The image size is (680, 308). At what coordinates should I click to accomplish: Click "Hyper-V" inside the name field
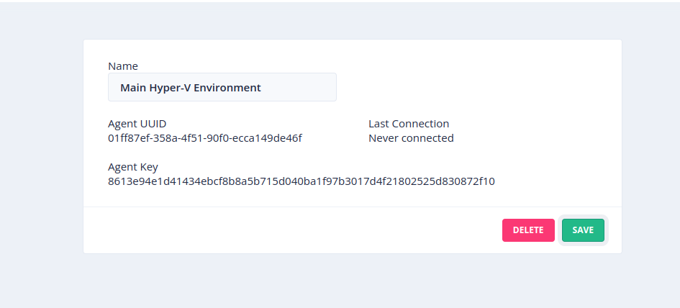(x=173, y=88)
